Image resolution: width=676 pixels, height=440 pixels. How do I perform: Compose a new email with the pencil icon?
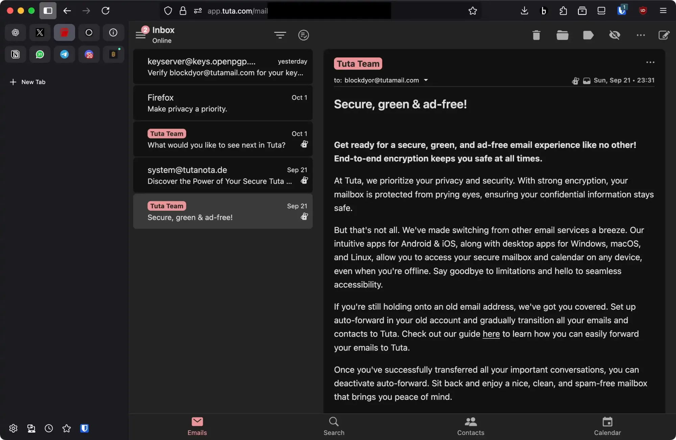[x=664, y=35]
